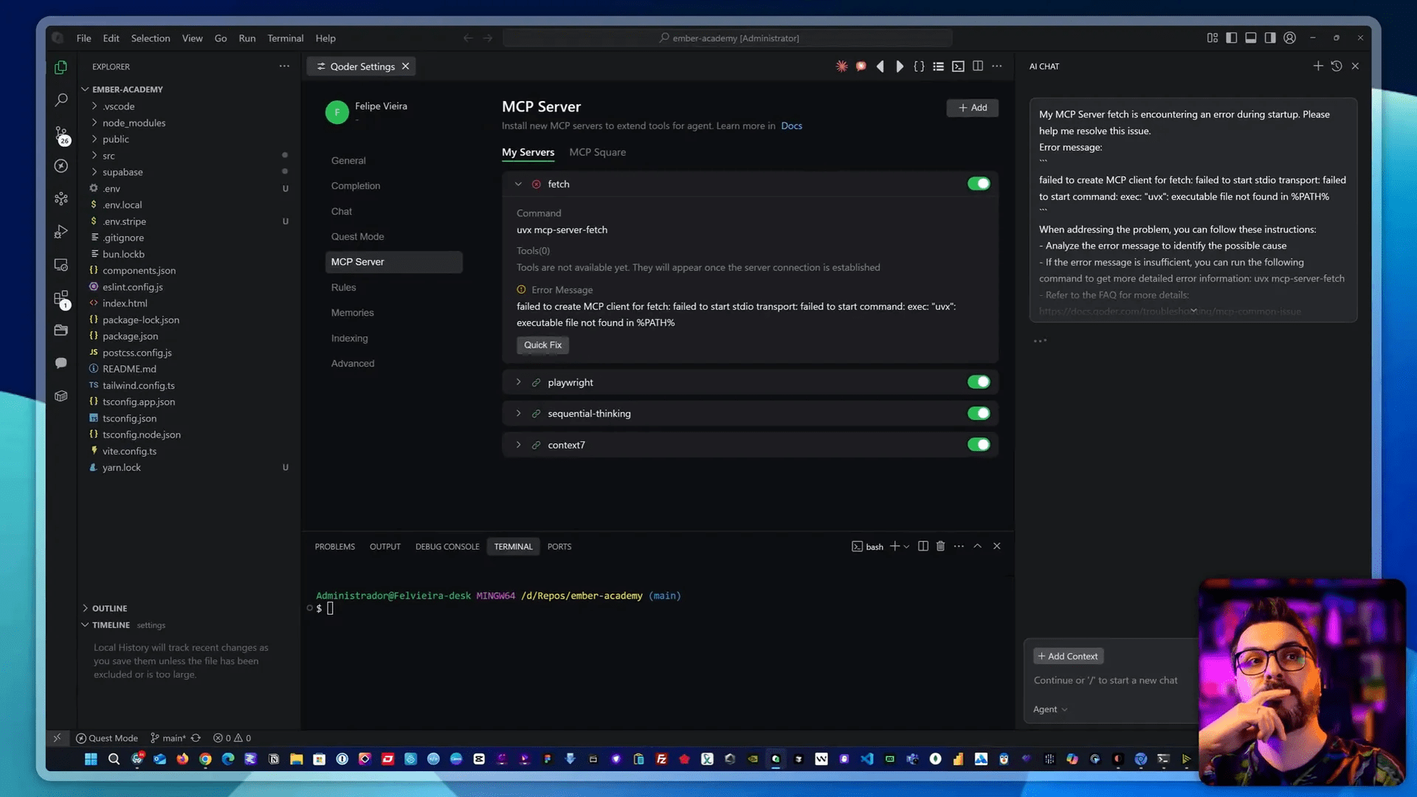Open the Accounts icon in title bar

[1289, 38]
